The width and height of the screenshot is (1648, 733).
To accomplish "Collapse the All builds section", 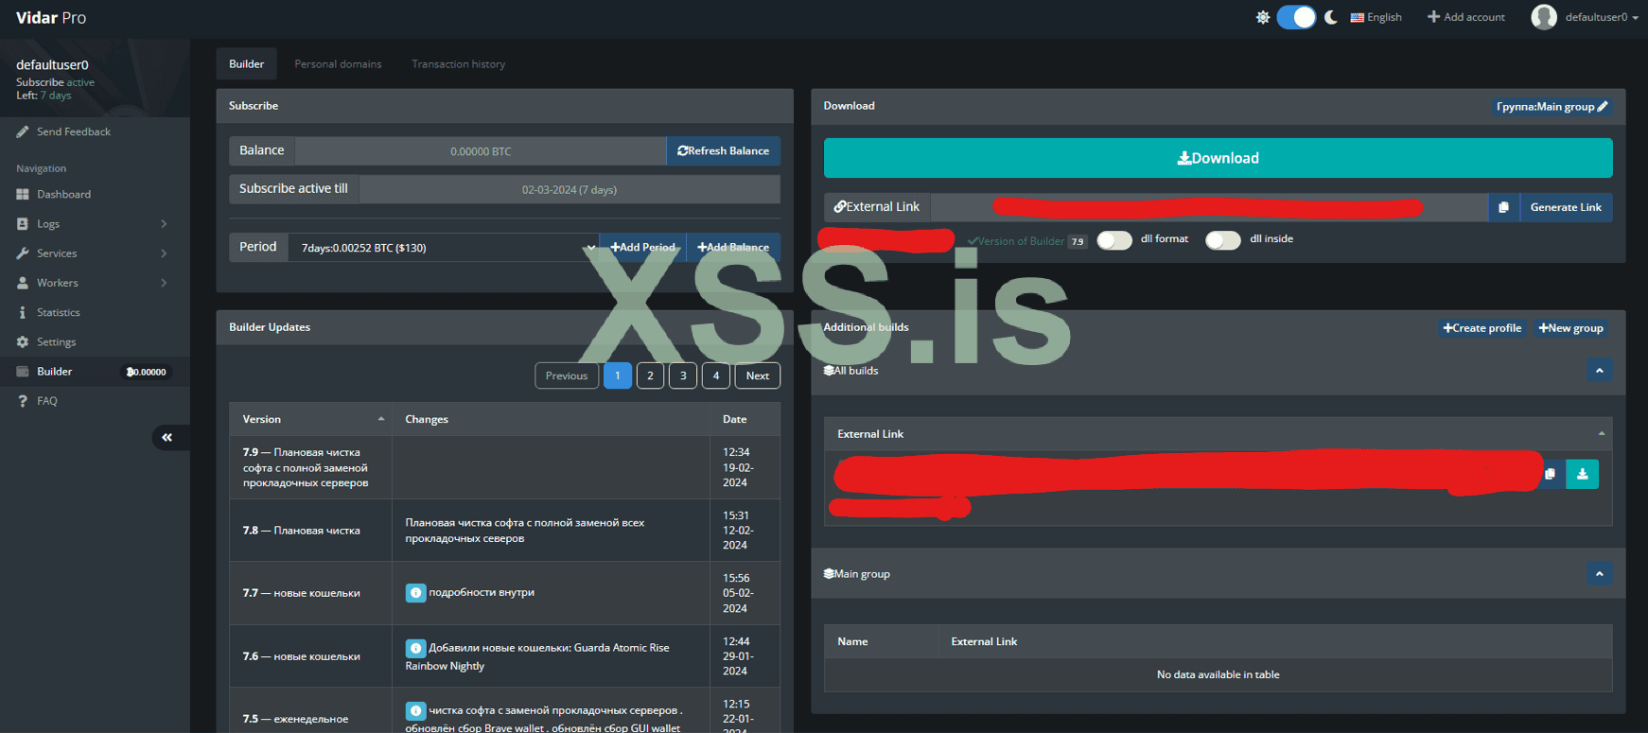I will (1600, 371).
